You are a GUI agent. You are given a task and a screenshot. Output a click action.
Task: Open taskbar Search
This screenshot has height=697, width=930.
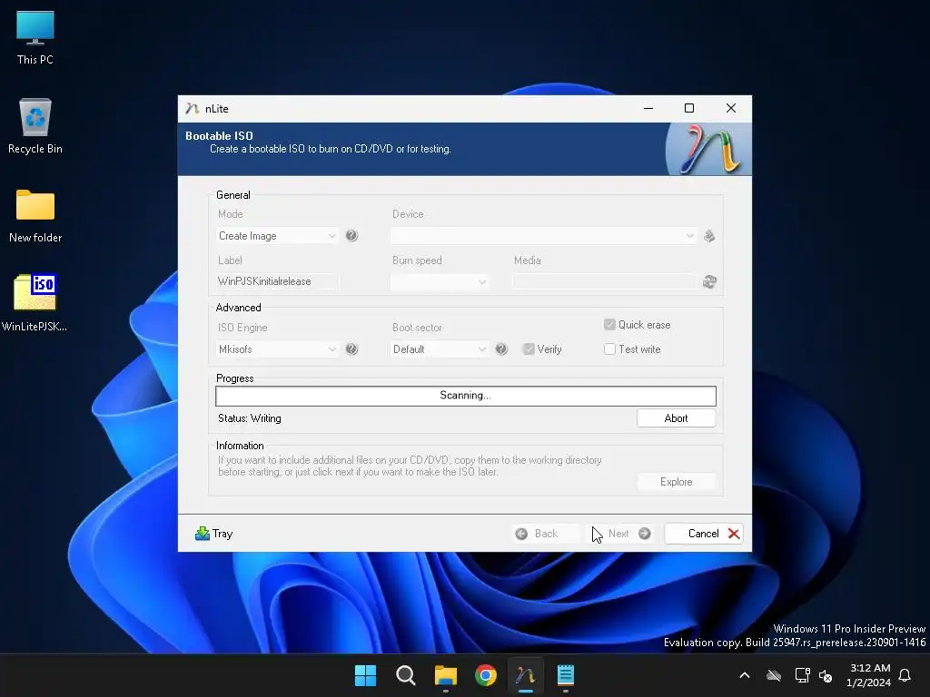click(406, 675)
